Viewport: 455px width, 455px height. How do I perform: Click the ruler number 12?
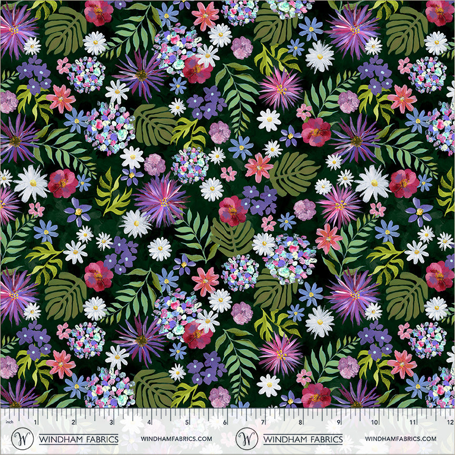click(x=450, y=422)
